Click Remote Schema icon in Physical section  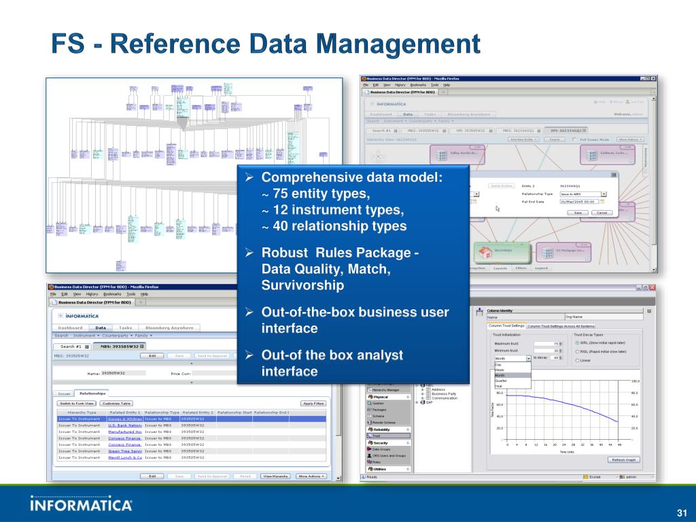(x=369, y=423)
